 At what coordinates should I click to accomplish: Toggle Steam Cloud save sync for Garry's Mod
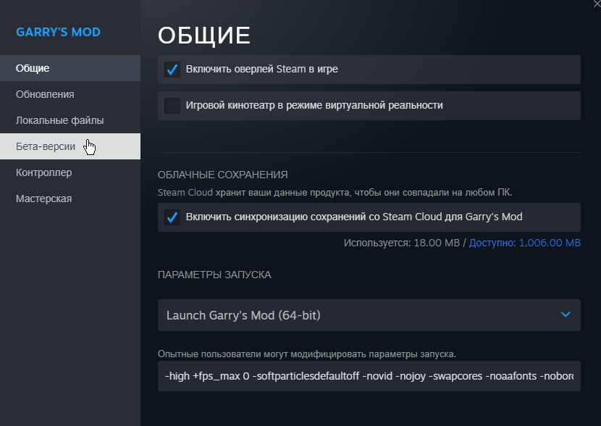(172, 217)
